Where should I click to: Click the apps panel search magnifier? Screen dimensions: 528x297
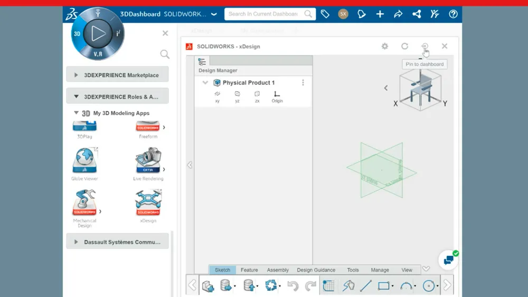tap(165, 54)
